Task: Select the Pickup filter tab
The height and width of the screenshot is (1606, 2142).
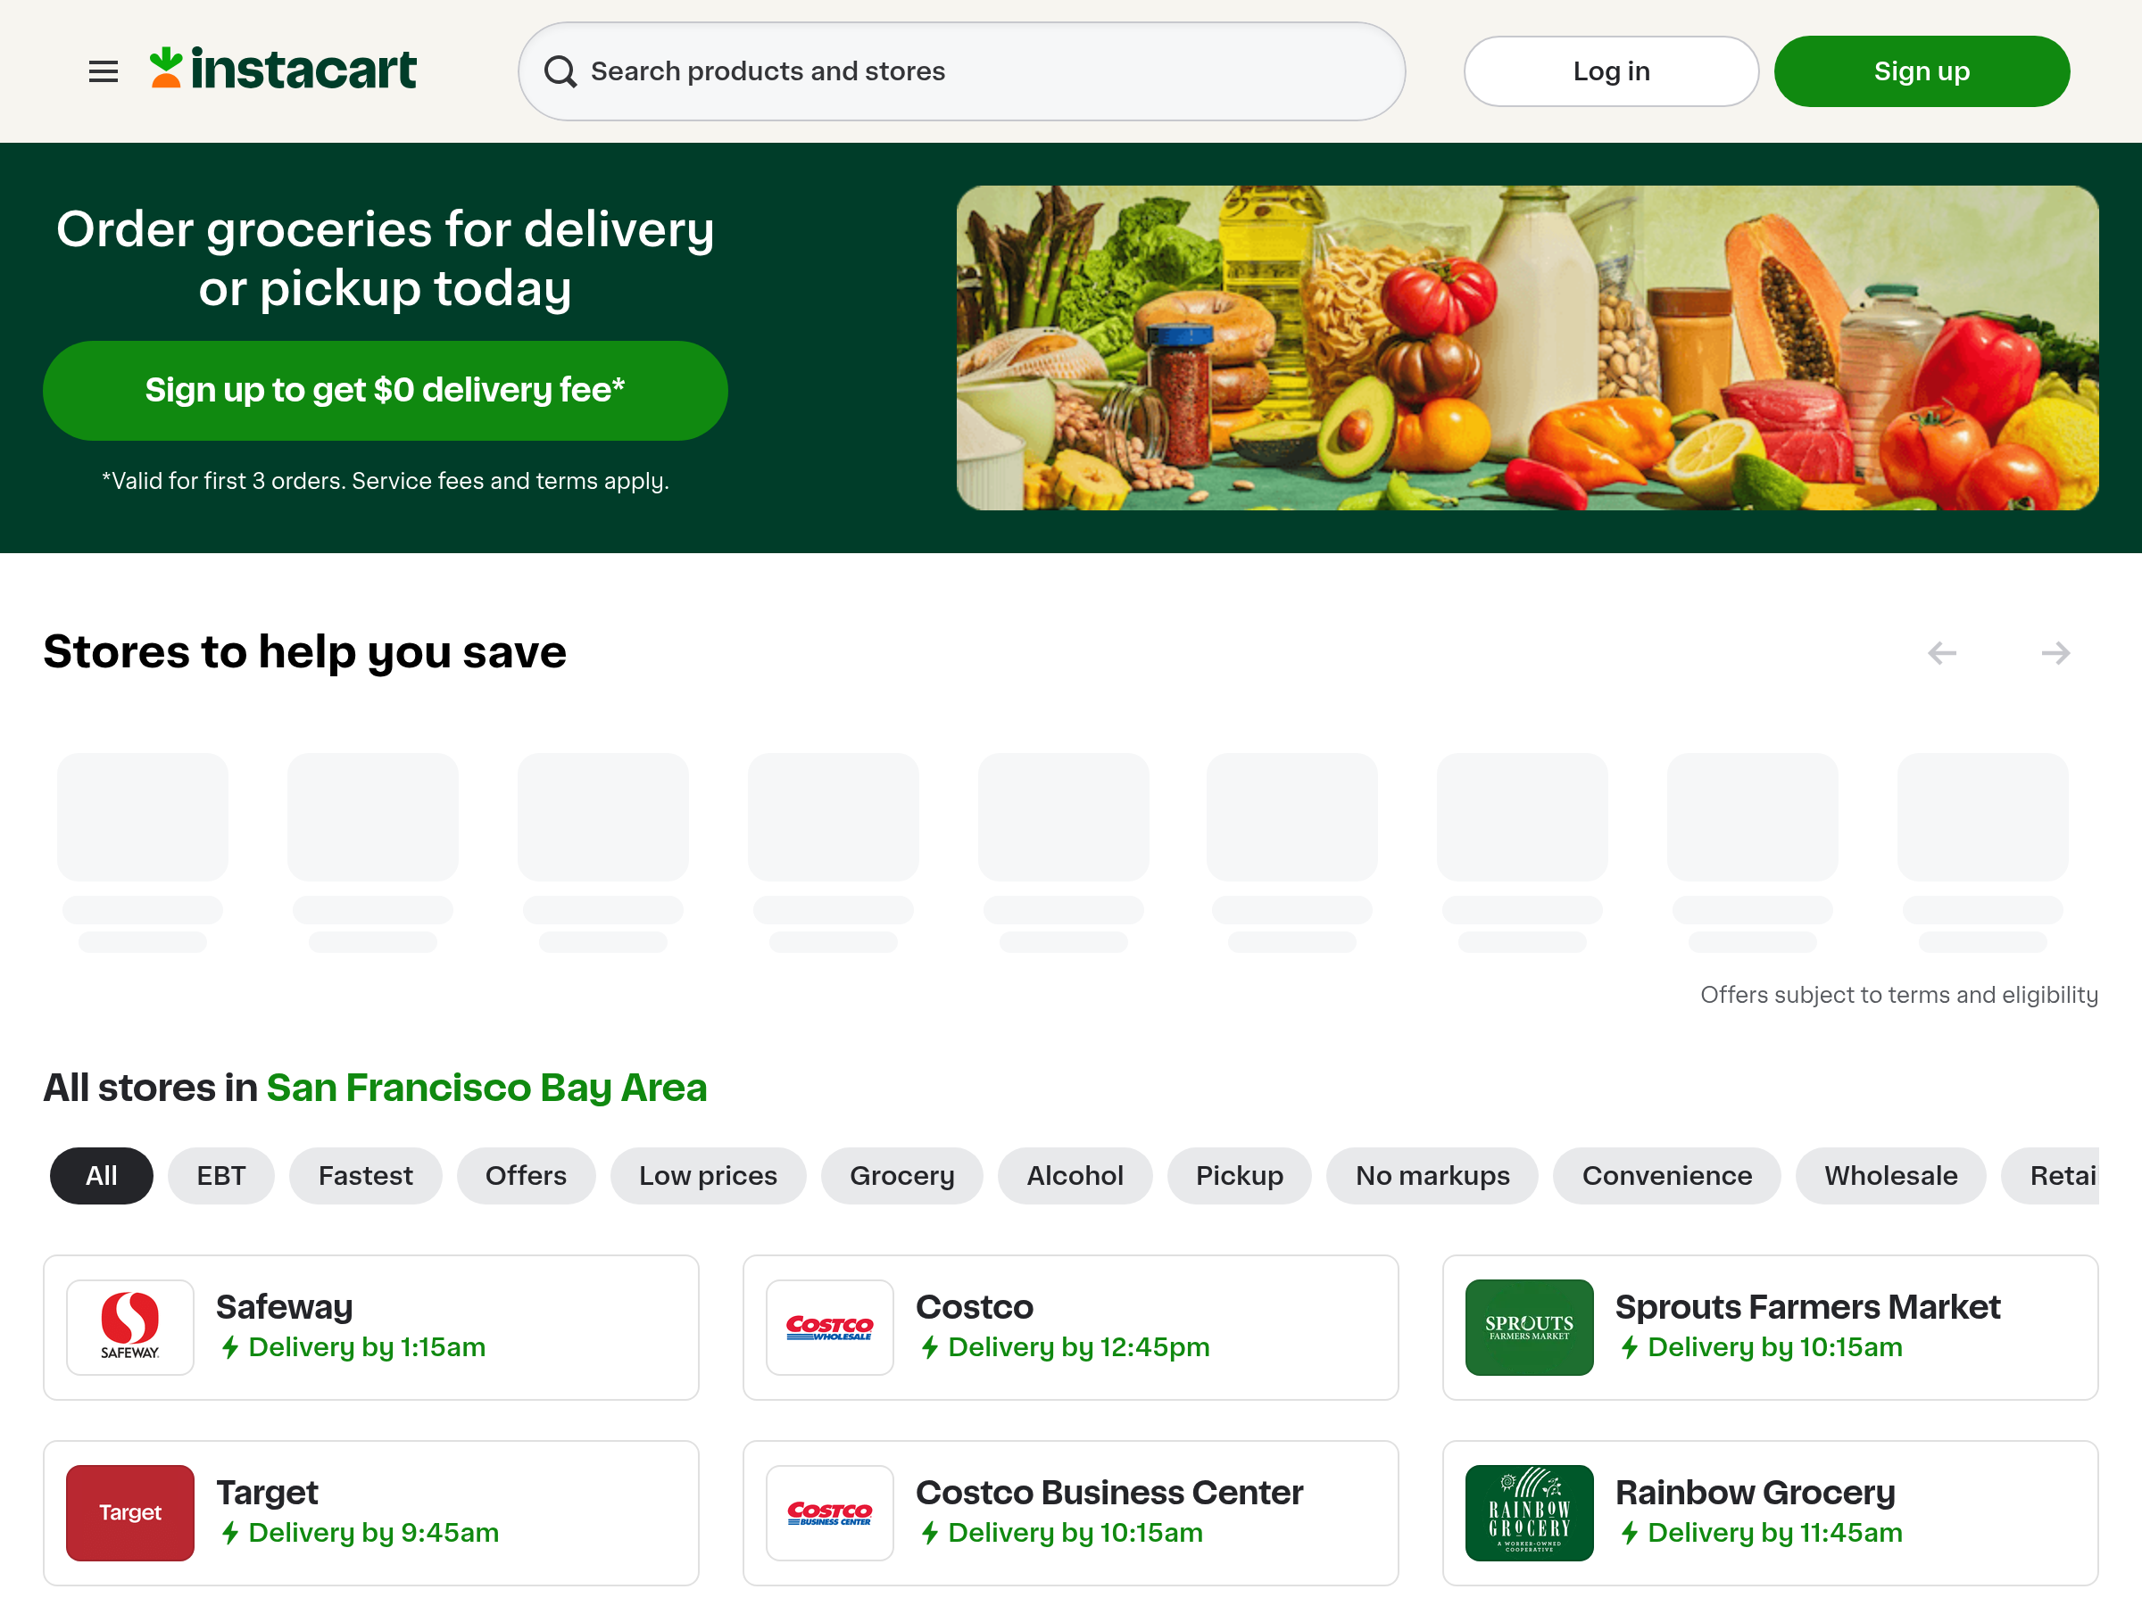Action: pyautogui.click(x=1239, y=1175)
